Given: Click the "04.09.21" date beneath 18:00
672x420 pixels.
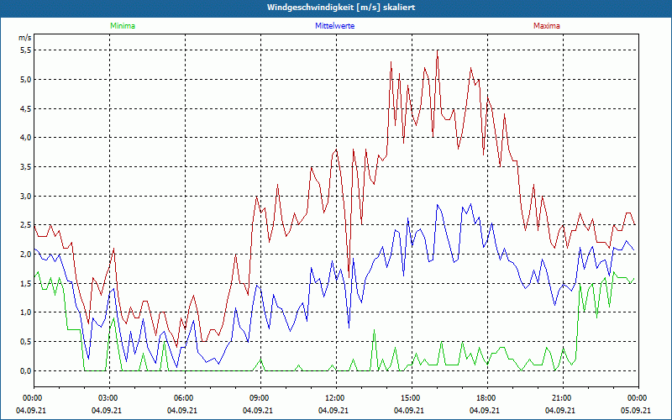Looking at the screenshot, I should [485, 410].
